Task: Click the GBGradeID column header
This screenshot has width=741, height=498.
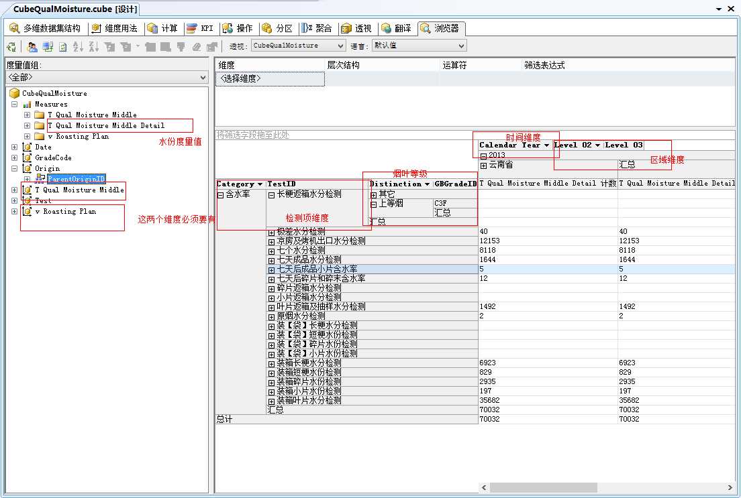Action: [456, 184]
